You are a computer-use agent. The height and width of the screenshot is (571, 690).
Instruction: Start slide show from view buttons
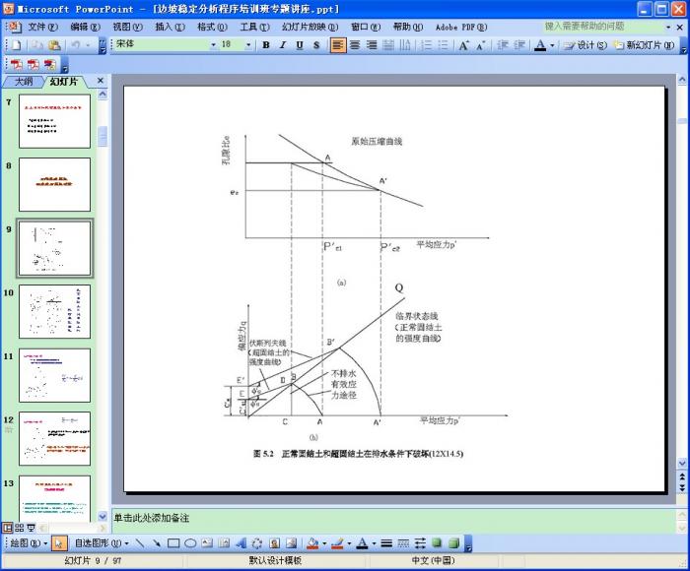[x=30, y=528]
